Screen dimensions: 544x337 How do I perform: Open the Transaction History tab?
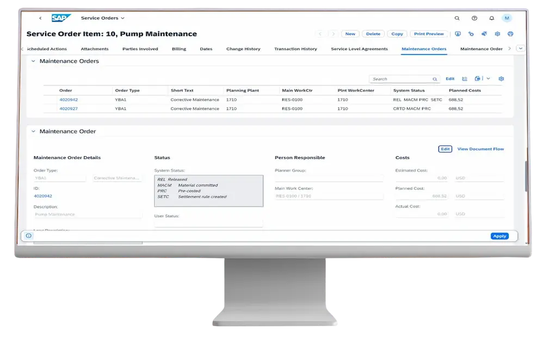click(x=295, y=49)
